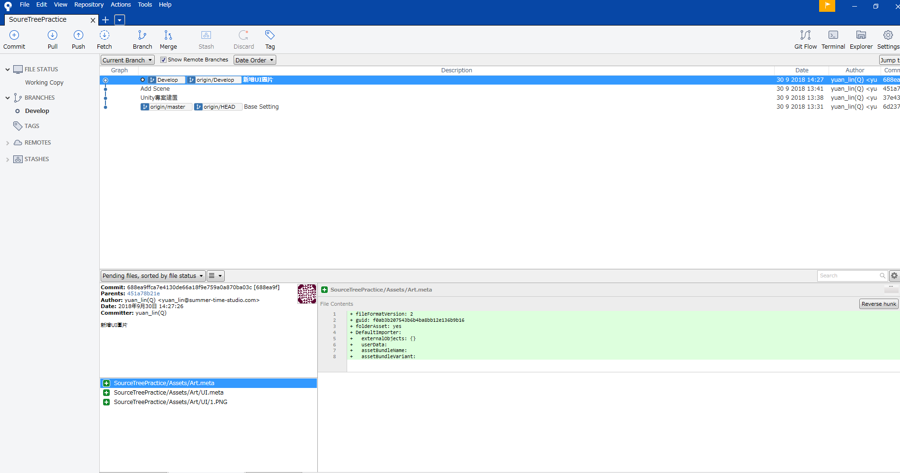Click the Stashes icon in sidebar

pos(18,159)
